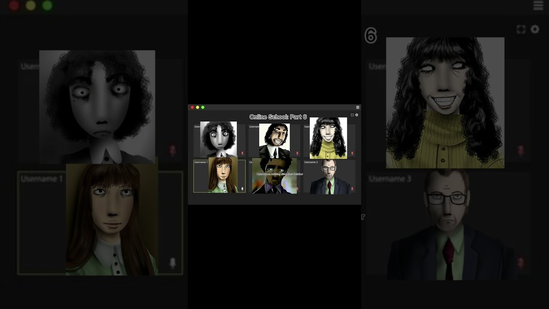Open the hamburger menu in the center call window

[x=358, y=107]
